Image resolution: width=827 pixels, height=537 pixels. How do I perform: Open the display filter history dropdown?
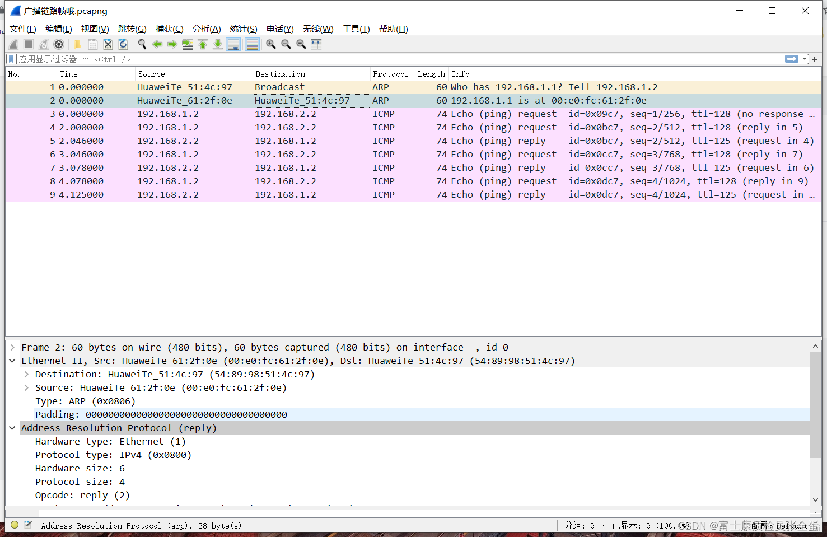805,59
